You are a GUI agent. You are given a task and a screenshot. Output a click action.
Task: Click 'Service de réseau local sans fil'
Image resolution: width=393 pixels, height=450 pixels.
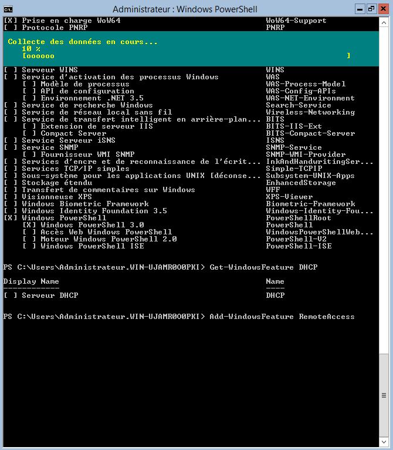coord(97,112)
